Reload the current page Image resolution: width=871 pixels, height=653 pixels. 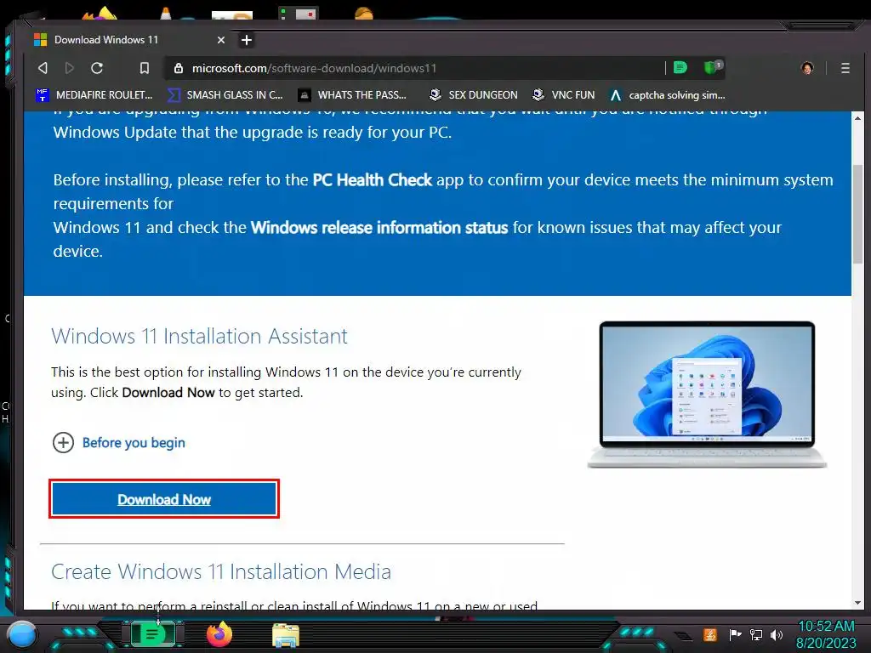click(97, 68)
